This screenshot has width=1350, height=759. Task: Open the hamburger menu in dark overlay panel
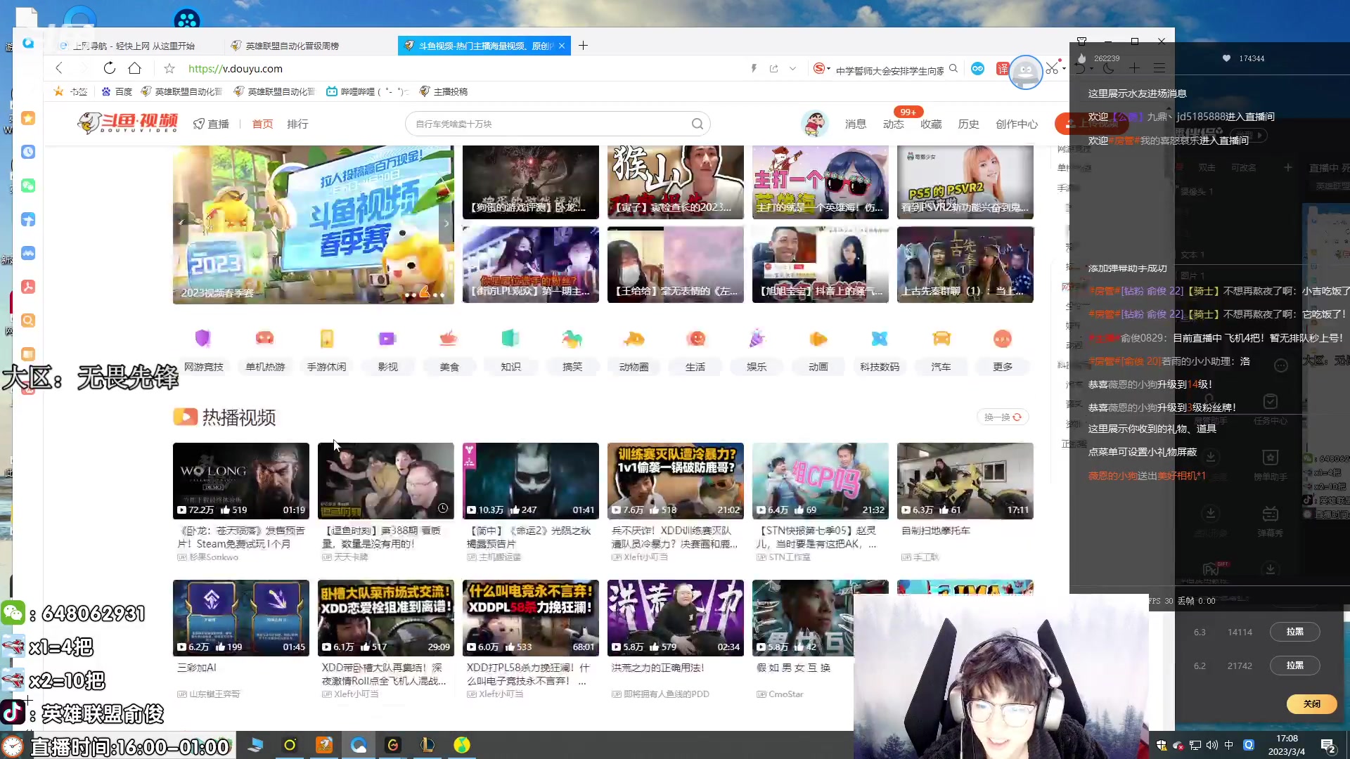[1159, 67]
